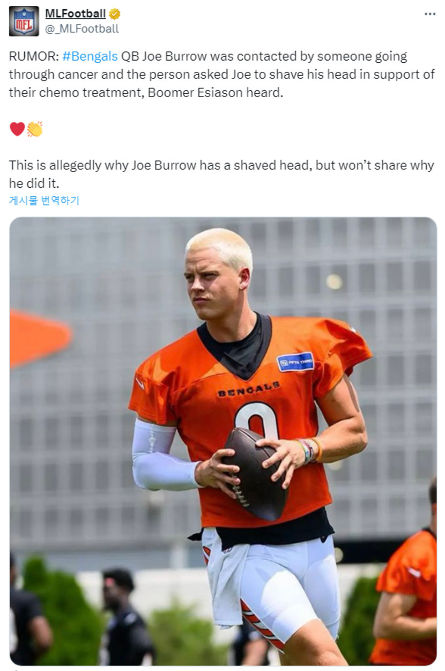445x671 pixels.
Task: Click the 게시물 번역하기 translate link
Action: [x=44, y=201]
